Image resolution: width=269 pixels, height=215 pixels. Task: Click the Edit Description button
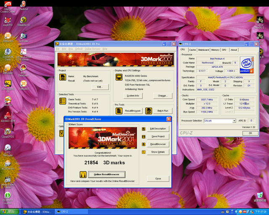coord(158,129)
